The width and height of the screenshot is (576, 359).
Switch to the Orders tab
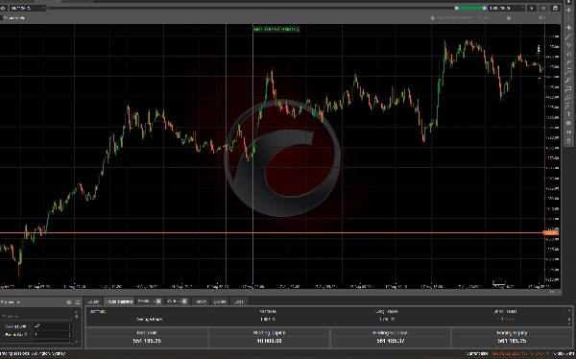178,301
